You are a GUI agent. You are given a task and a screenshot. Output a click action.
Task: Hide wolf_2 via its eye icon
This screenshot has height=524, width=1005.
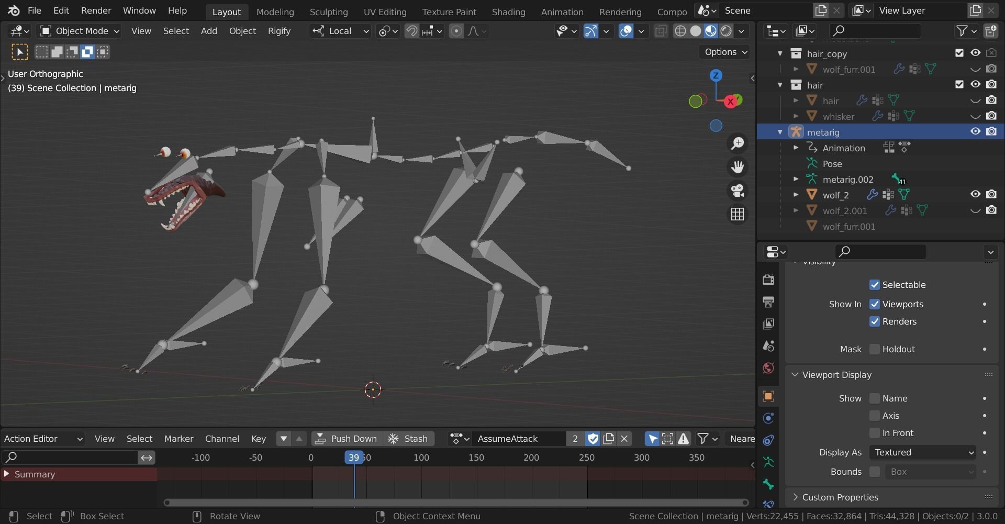[x=975, y=194]
